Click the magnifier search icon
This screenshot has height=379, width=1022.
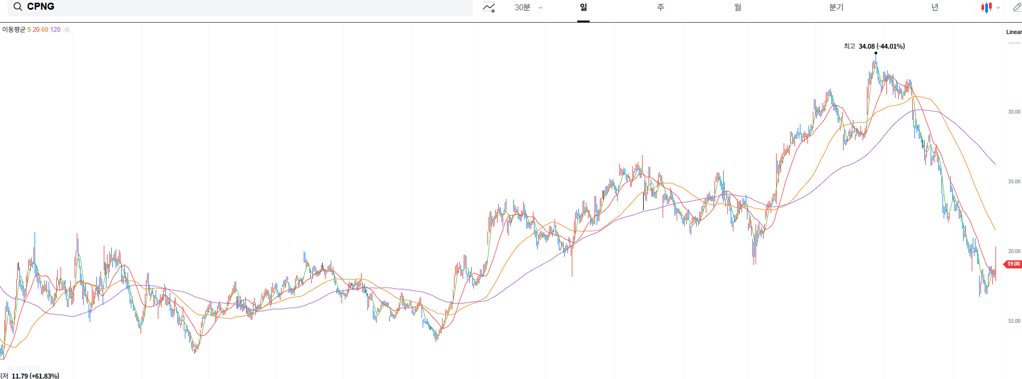pos(18,7)
